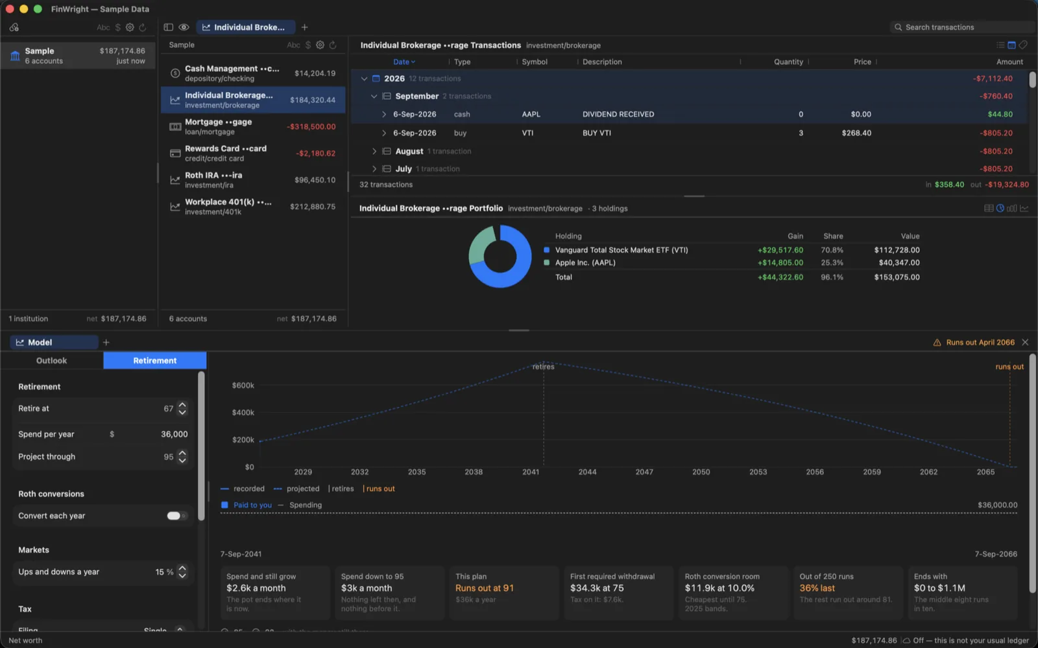
Task: Click the Vanguard VTI blue color swatch
Action: pyautogui.click(x=547, y=250)
